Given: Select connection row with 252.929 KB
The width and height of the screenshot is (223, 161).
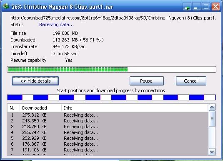Looking at the screenshot, I should coord(108,138).
